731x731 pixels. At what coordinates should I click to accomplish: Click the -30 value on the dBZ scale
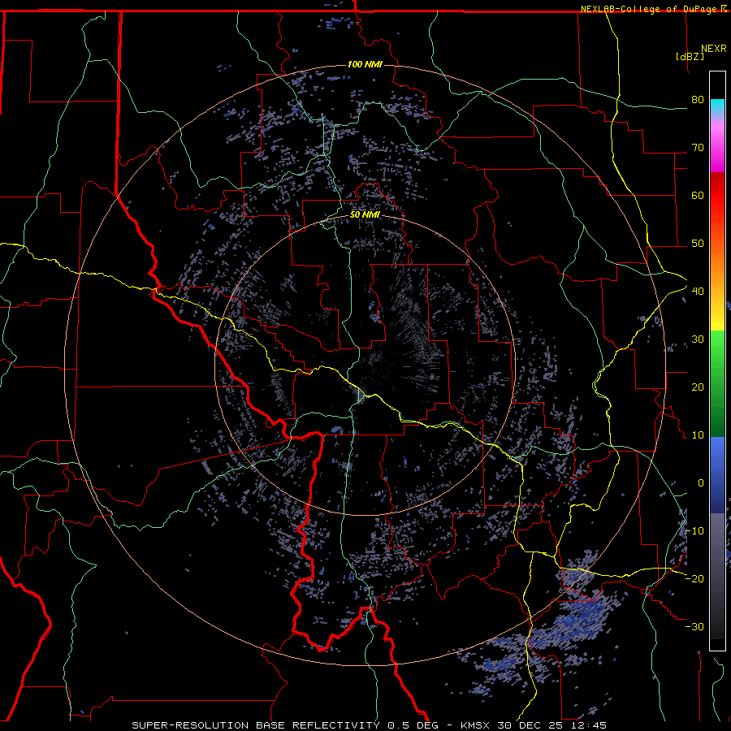click(x=694, y=627)
